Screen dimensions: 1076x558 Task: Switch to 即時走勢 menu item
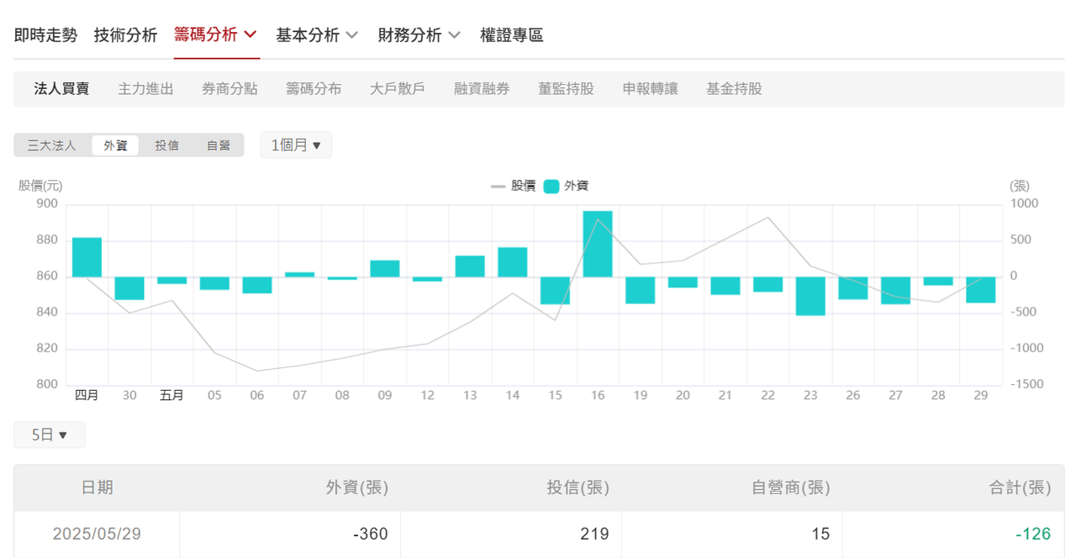point(45,35)
